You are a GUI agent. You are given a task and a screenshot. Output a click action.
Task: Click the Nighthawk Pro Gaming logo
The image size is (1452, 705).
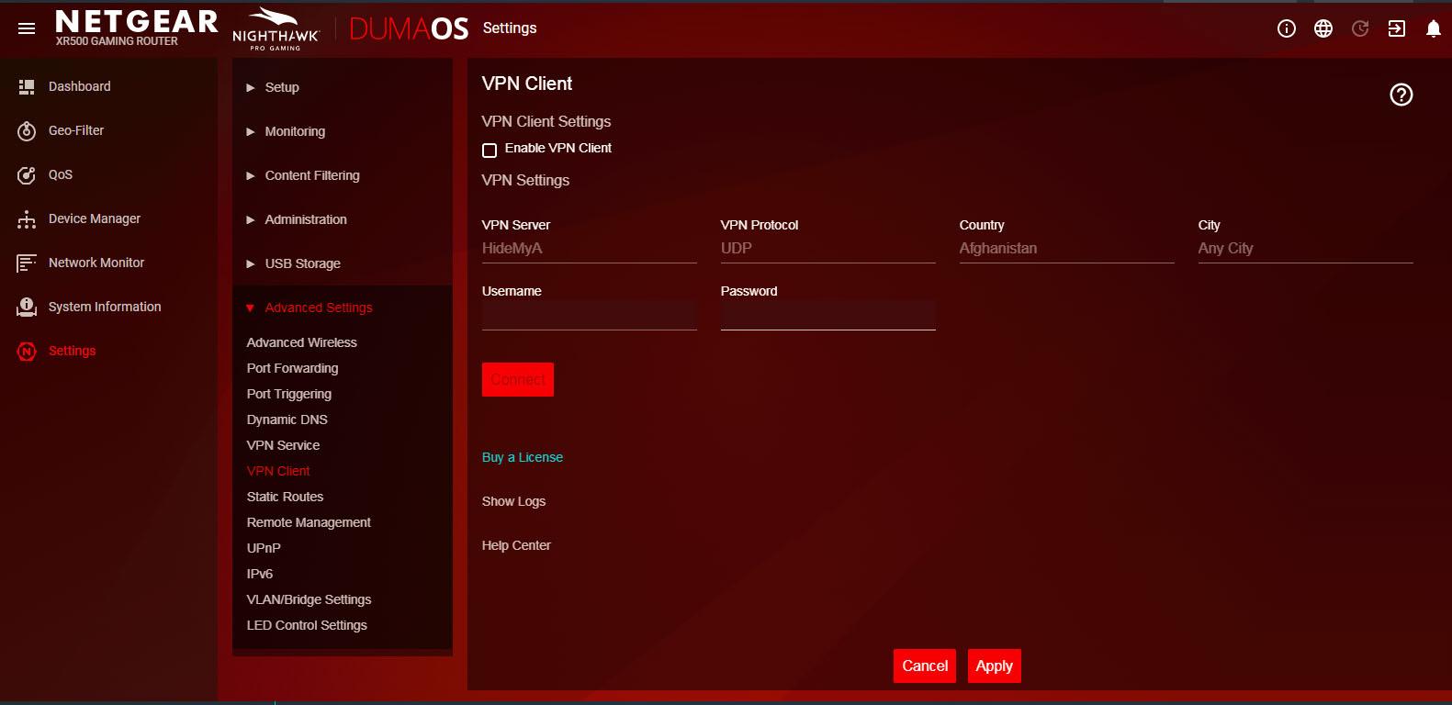click(276, 28)
